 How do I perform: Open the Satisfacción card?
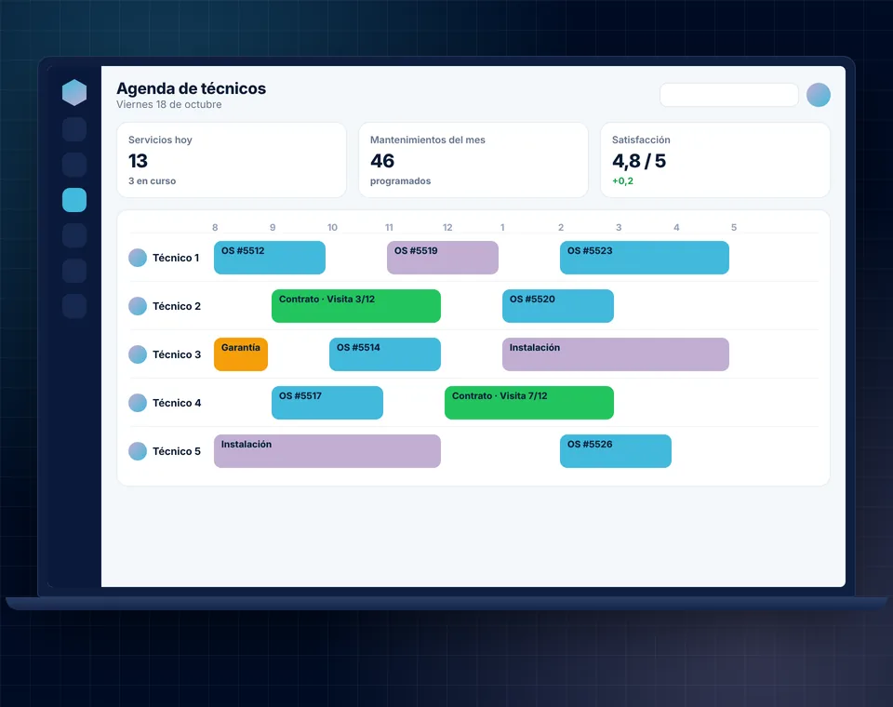click(x=715, y=160)
